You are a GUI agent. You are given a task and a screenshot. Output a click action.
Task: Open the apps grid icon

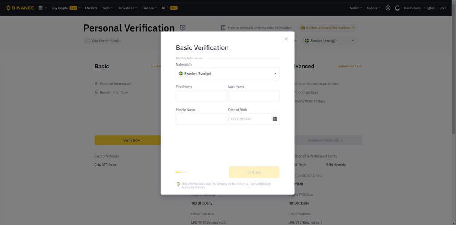pos(41,8)
